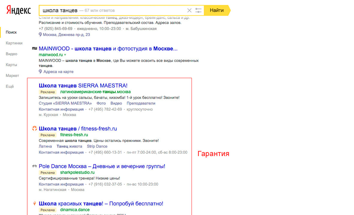Open the Карты section
The height and width of the screenshot is (215, 354).
click(x=11, y=65)
